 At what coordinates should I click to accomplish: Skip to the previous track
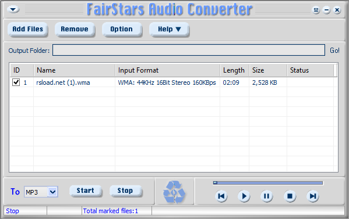pos(221,196)
